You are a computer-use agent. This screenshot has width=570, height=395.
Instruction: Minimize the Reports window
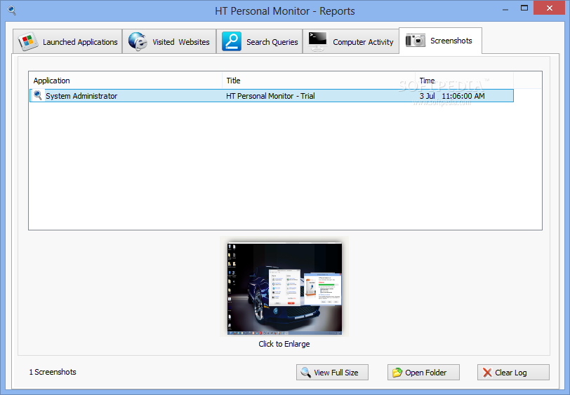tap(505, 8)
